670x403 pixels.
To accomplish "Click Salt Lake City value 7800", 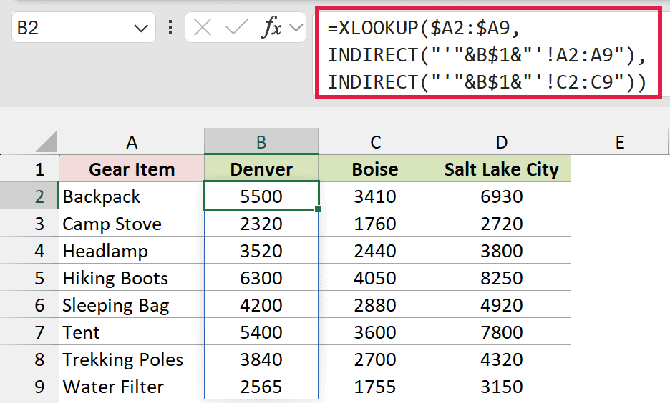I will coord(501,332).
